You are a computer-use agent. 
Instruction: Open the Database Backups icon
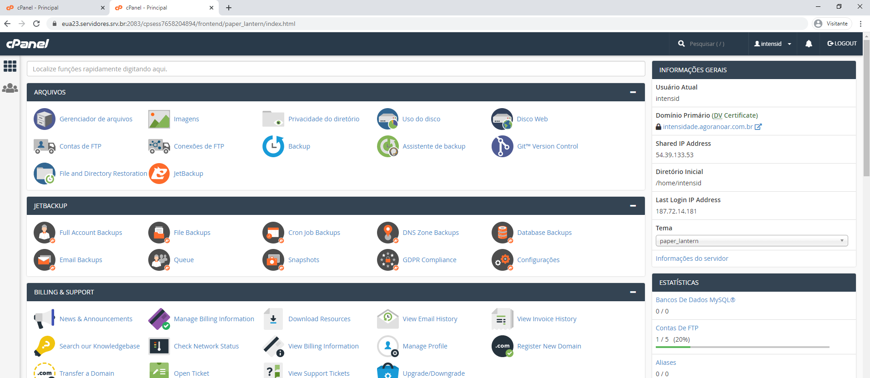coord(502,233)
